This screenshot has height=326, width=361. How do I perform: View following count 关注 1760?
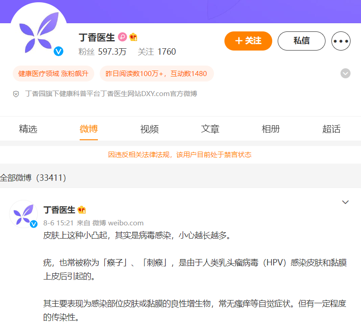pyautogui.click(x=157, y=51)
